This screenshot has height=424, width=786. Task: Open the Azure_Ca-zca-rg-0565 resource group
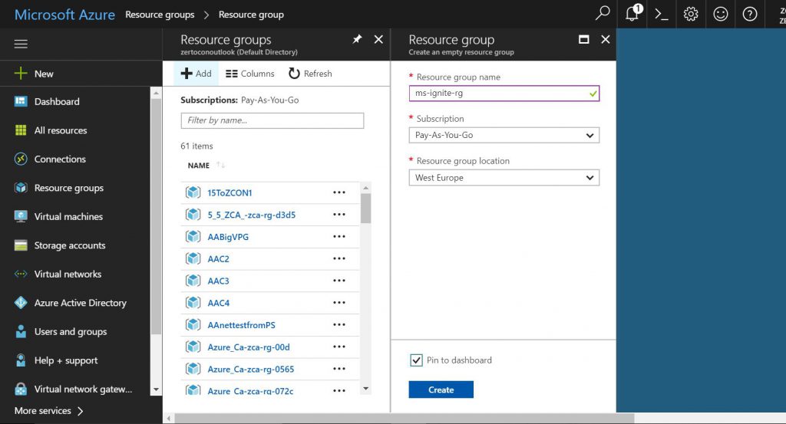point(251,369)
